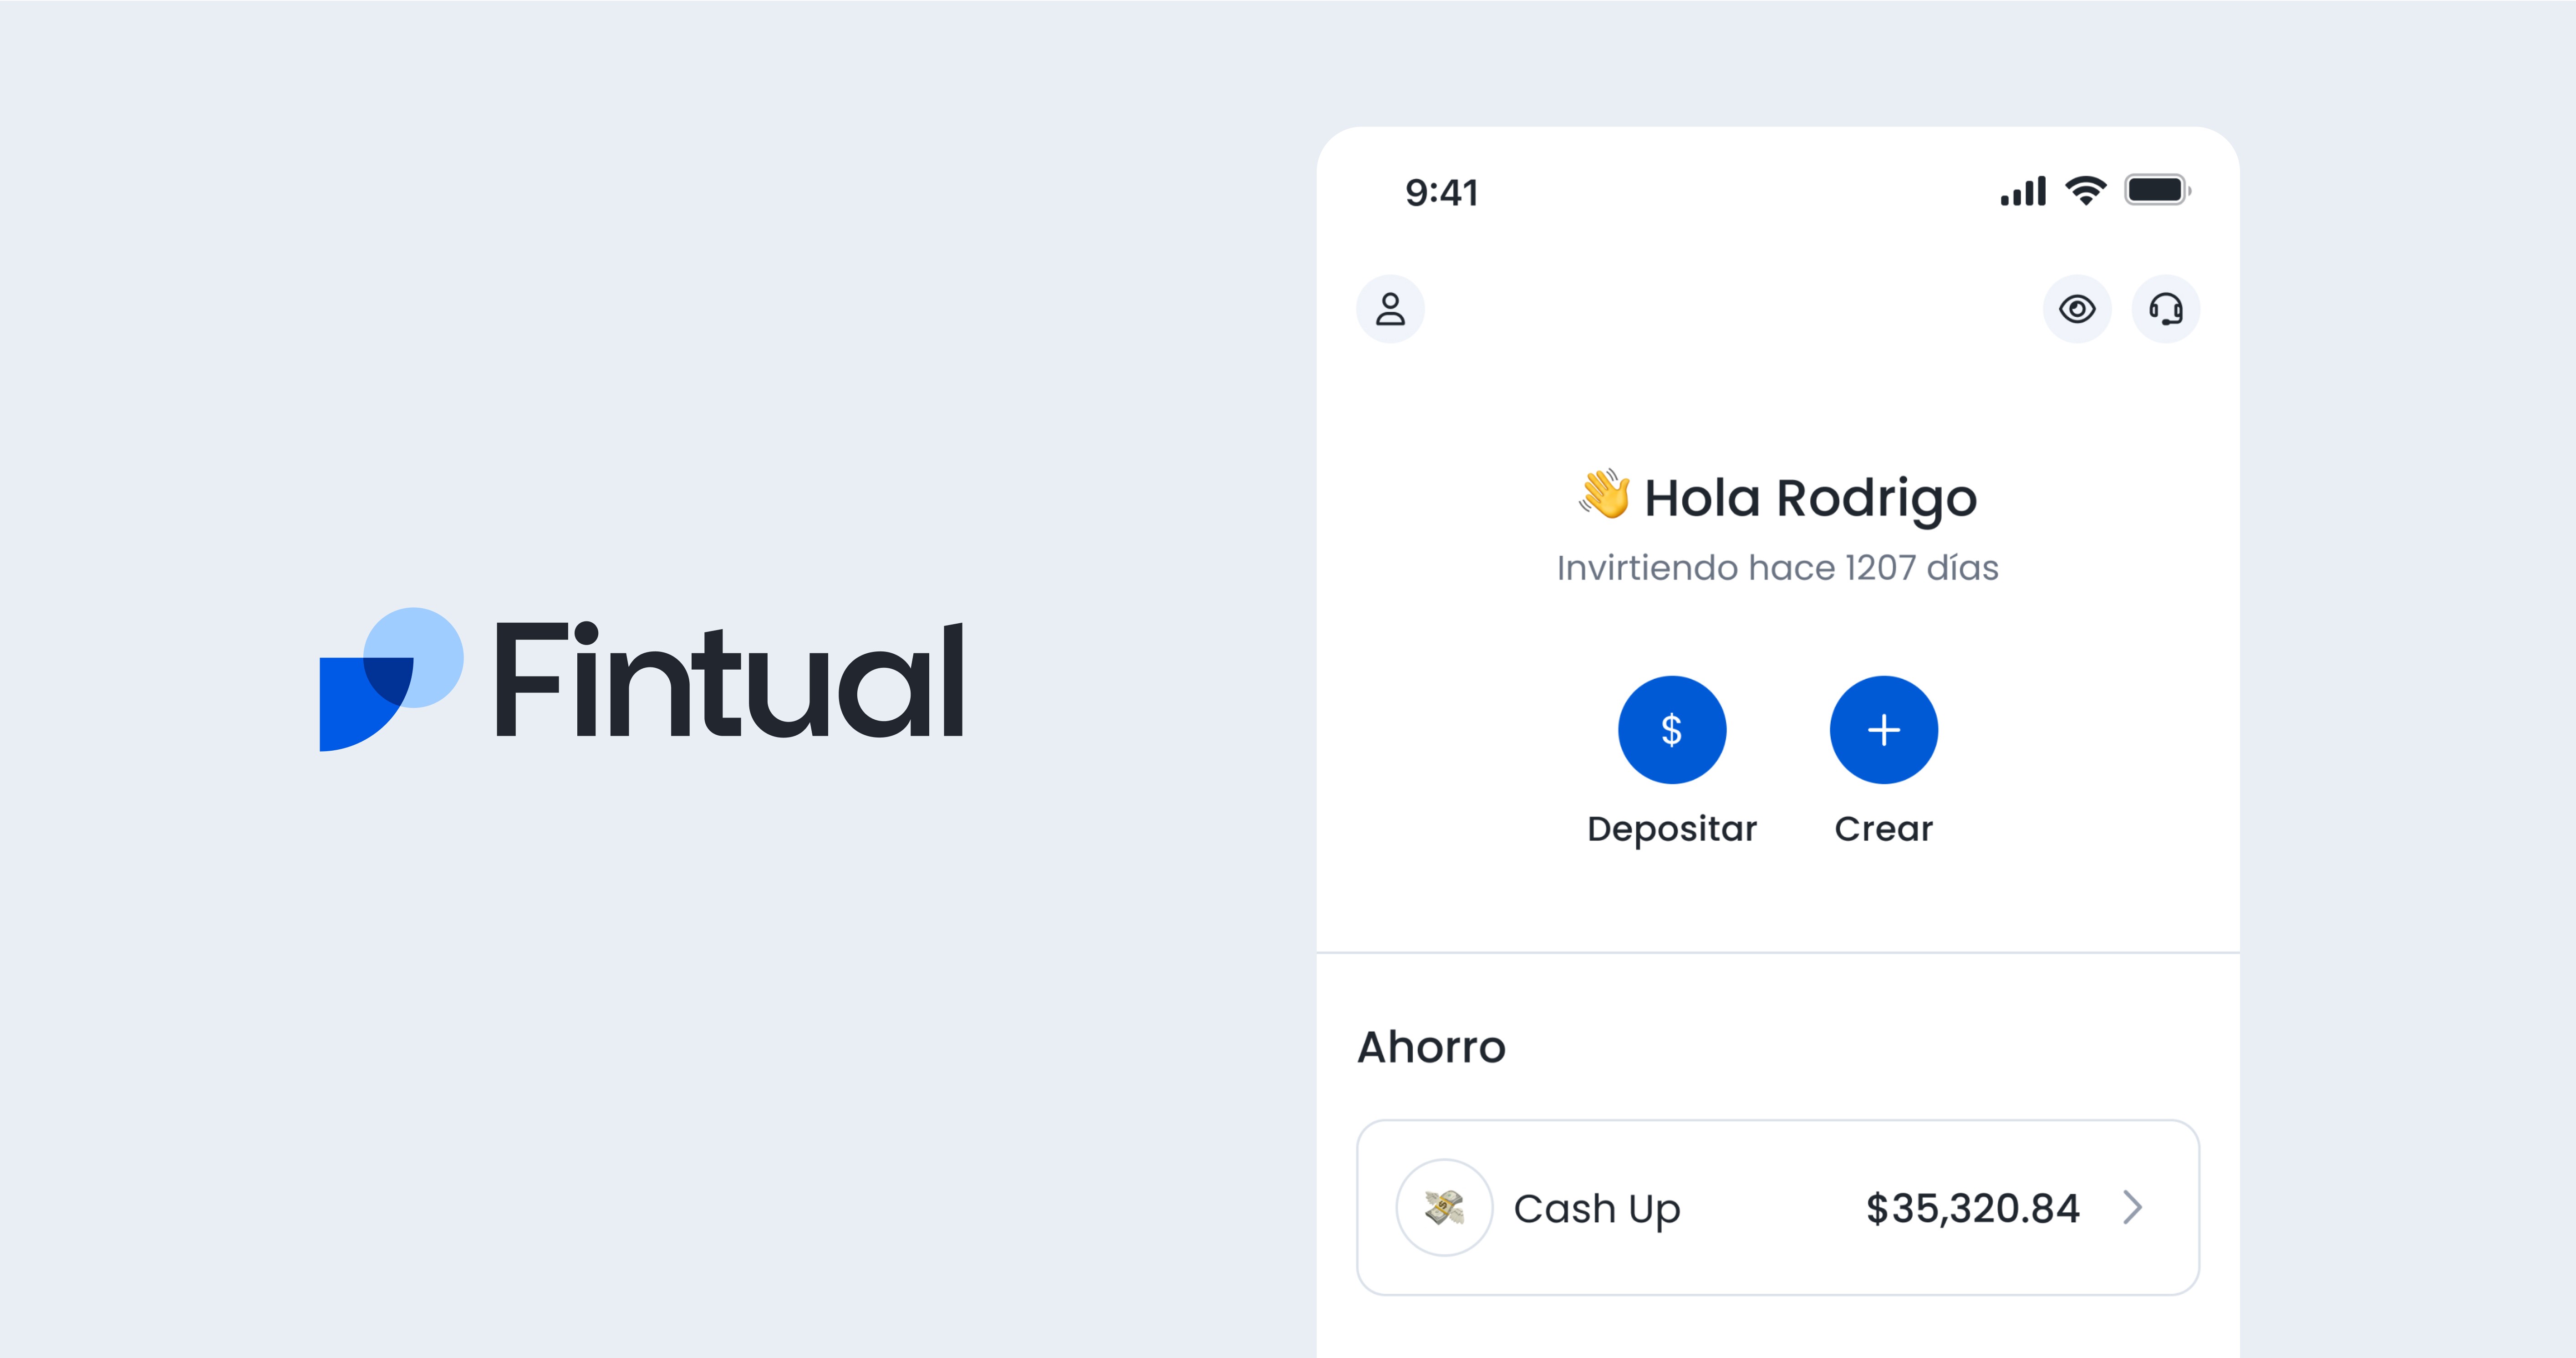Select the Ahorro section header
The height and width of the screenshot is (1358, 2576).
point(1432,1046)
